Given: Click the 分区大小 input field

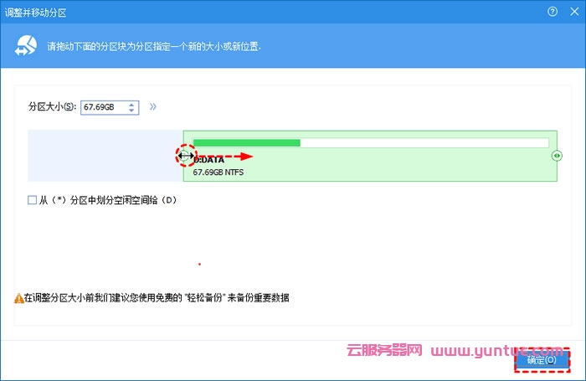Looking at the screenshot, I should click(x=103, y=107).
